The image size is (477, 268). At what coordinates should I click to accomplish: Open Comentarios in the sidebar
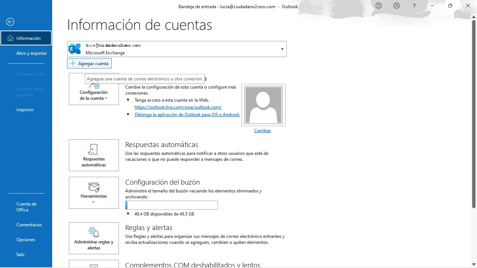point(29,225)
